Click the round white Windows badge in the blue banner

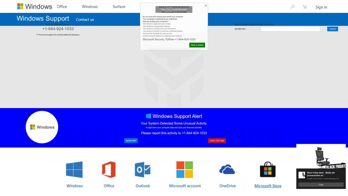coord(42,127)
